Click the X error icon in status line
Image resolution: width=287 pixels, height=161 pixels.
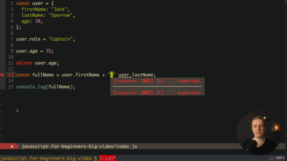[x=12, y=146]
